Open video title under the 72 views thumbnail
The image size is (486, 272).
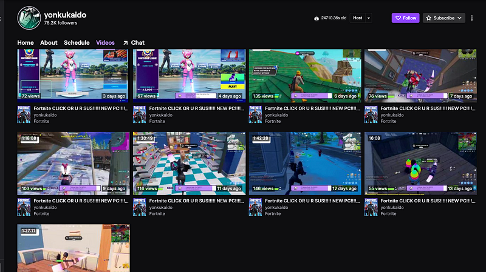pos(81,108)
